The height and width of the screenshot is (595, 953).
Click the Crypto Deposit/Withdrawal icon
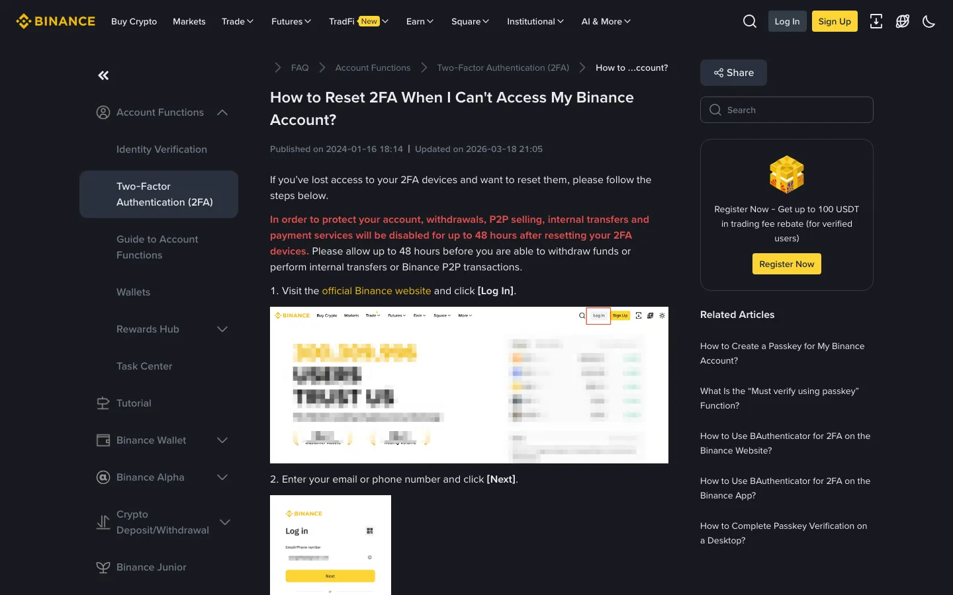click(x=103, y=522)
